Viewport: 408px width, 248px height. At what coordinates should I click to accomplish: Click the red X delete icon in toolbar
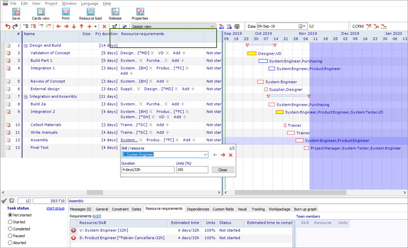(x=104, y=26)
